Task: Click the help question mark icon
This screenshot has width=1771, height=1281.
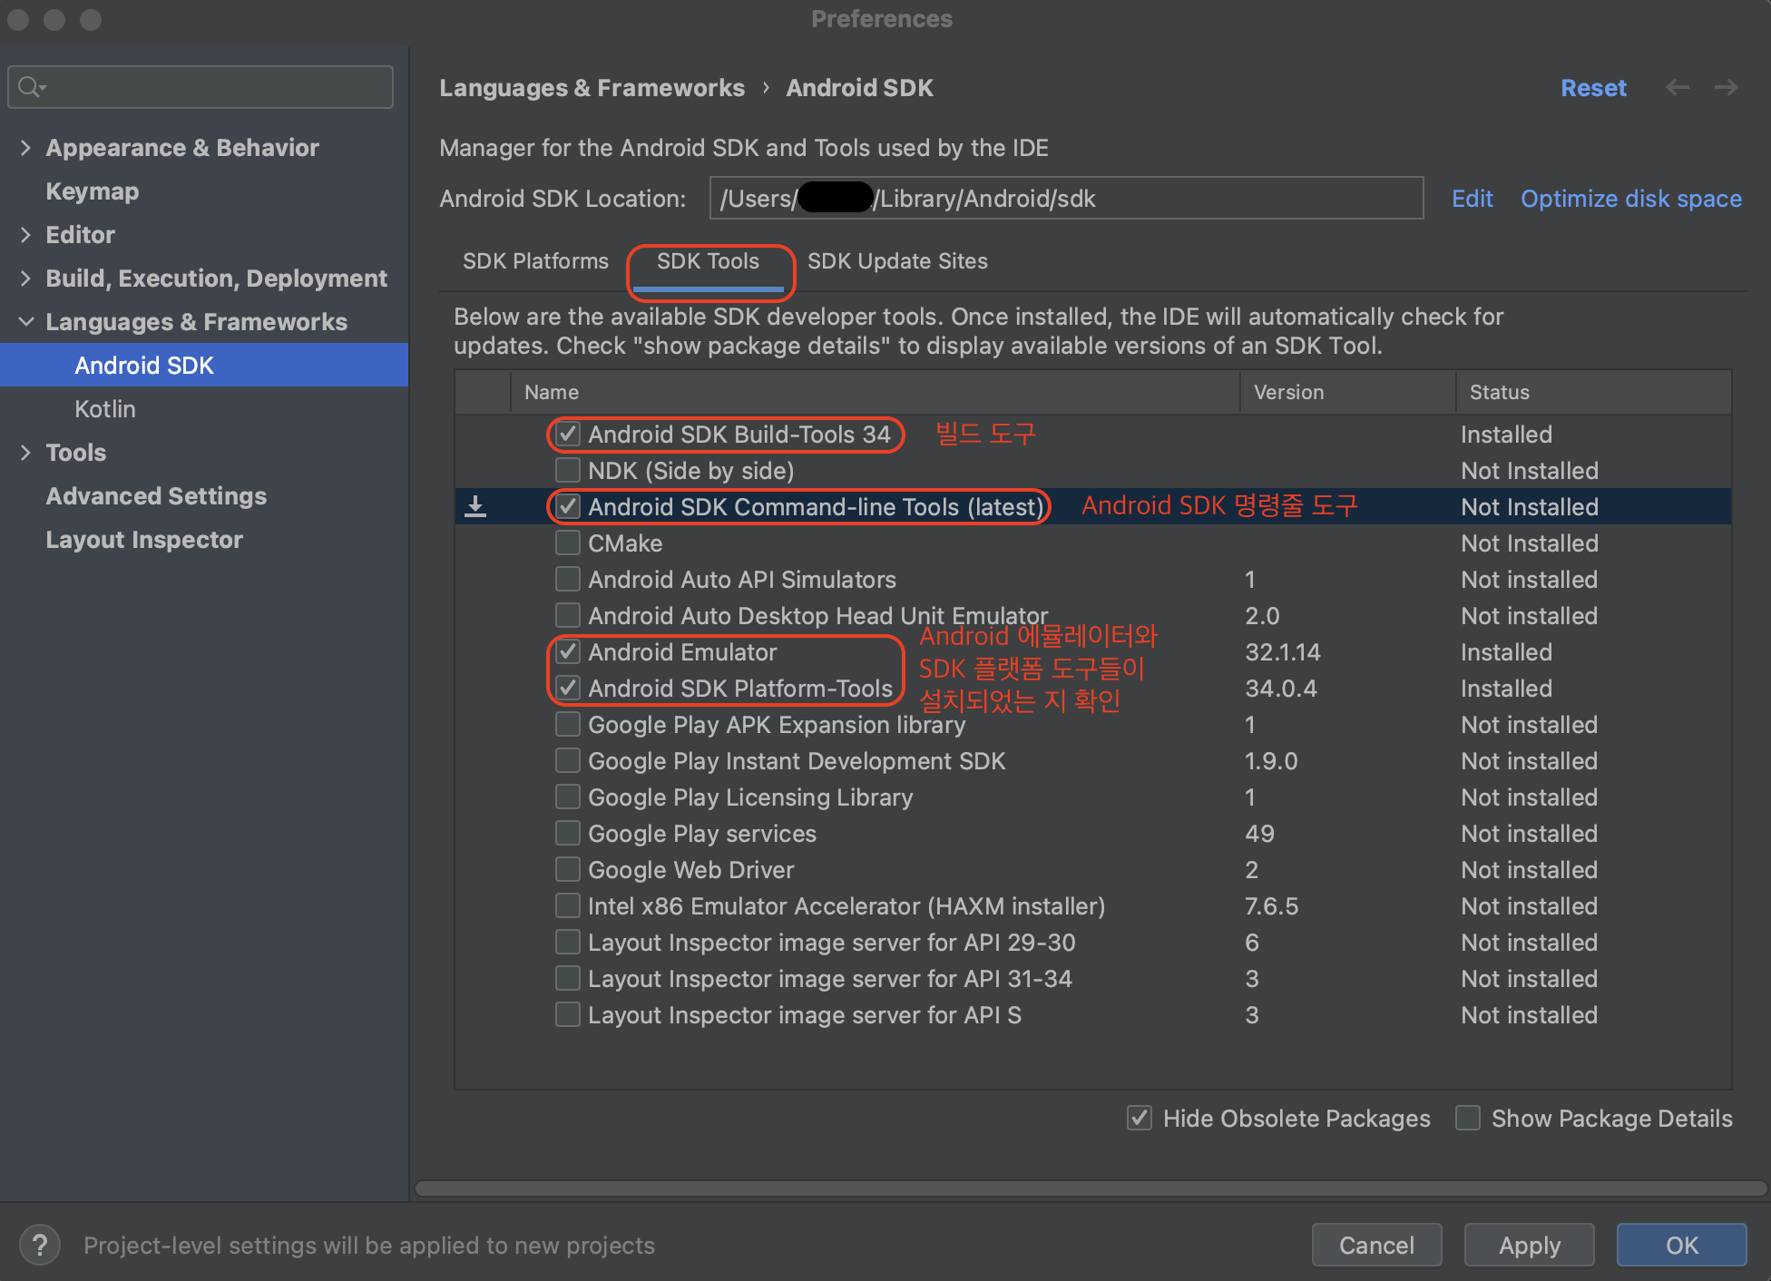Action: 39,1245
